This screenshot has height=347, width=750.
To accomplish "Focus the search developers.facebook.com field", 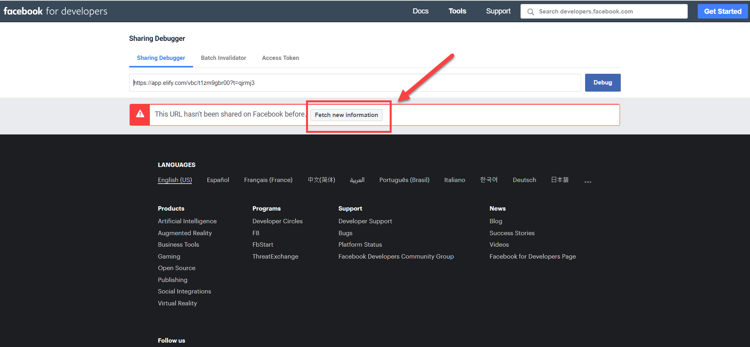I will pos(604,12).
